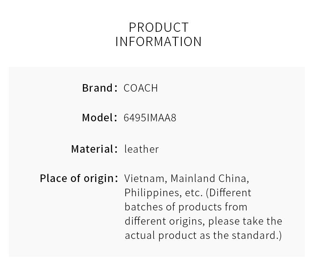This screenshot has height=264, width=314.
Task: Click the word etc. in origin text
Action: (x=194, y=193)
